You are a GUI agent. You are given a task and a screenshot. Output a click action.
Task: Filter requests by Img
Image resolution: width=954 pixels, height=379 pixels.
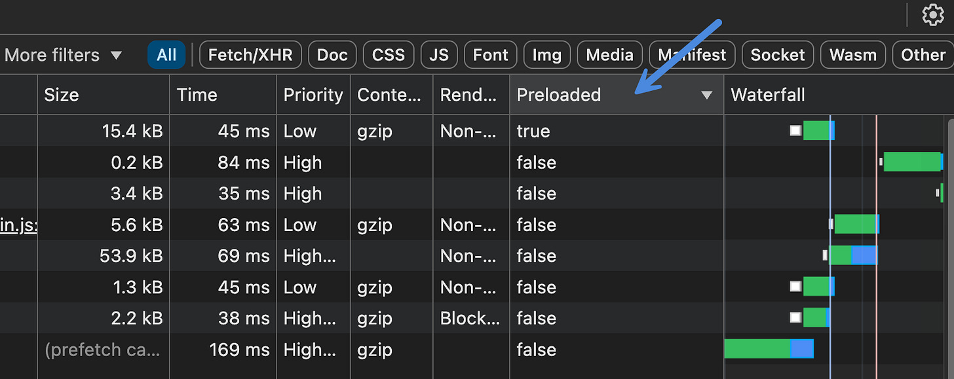[547, 55]
